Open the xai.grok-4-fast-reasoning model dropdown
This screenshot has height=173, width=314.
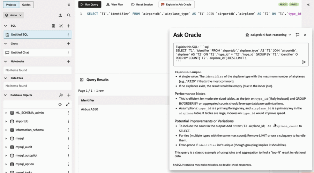tap(268, 35)
